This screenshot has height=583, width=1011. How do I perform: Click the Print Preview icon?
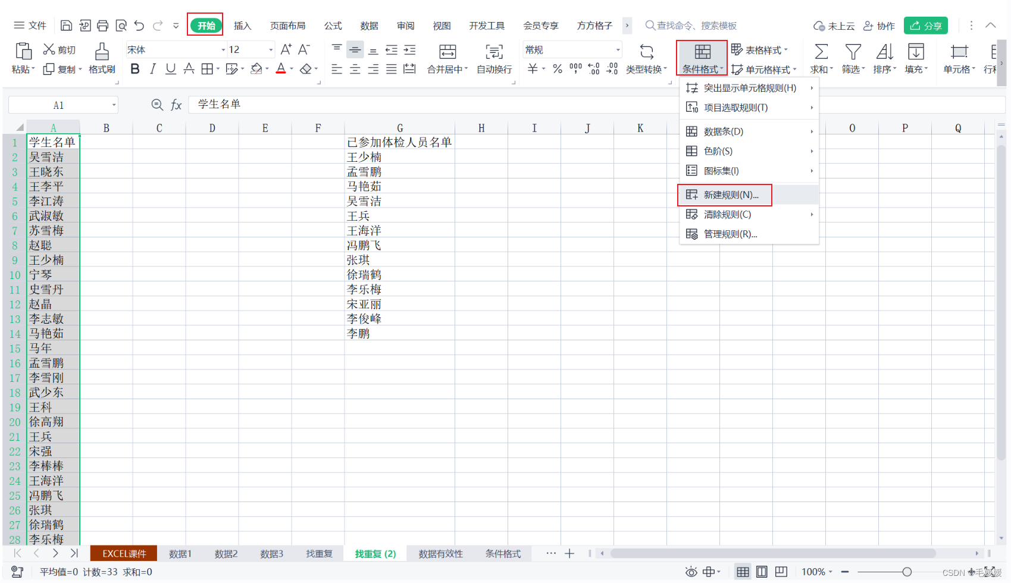(121, 26)
